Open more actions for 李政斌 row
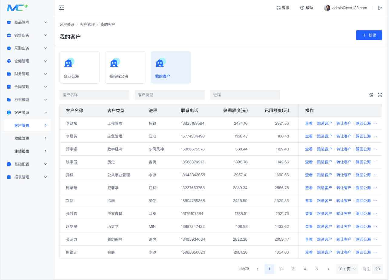Image resolution: width=389 pixels, height=280 pixels. 375,123
